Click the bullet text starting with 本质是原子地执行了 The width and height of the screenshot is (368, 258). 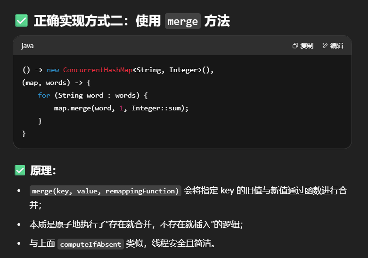pos(136,225)
